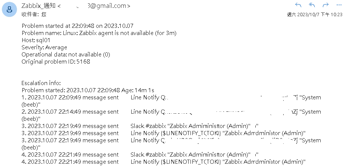The width and height of the screenshot is (347, 166).
Task: Open the more actions ellipsis menu
Action: (339, 5)
